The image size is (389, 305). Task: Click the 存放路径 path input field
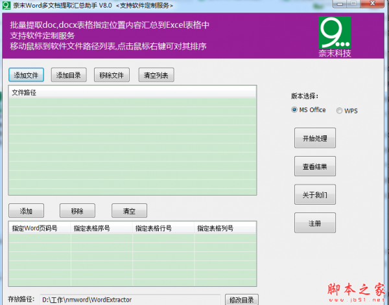pyautogui.click(x=130, y=300)
